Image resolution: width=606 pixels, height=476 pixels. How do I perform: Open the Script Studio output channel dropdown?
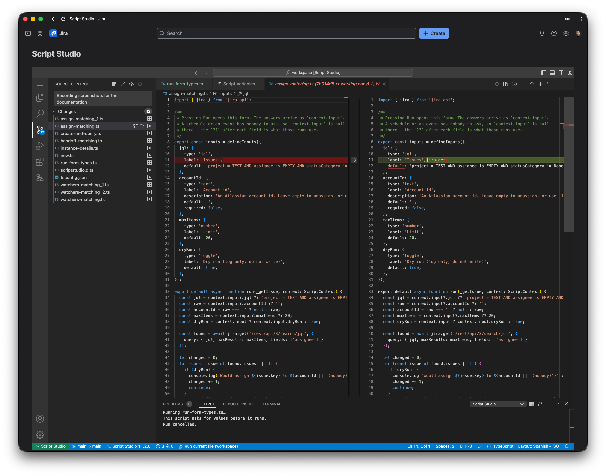click(498, 404)
